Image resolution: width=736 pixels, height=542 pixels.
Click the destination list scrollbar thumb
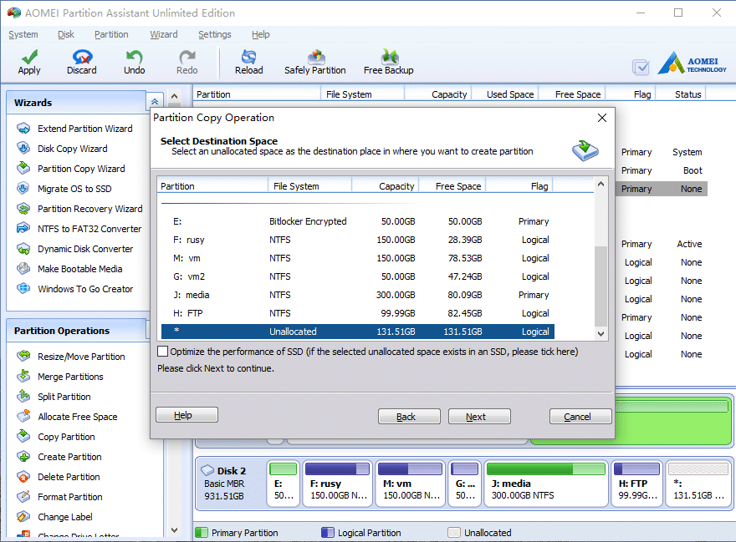pyautogui.click(x=601, y=286)
